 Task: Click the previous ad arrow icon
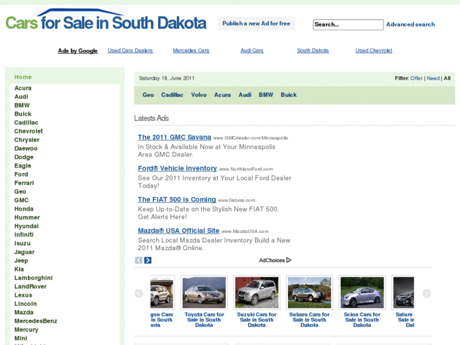tap(139, 260)
